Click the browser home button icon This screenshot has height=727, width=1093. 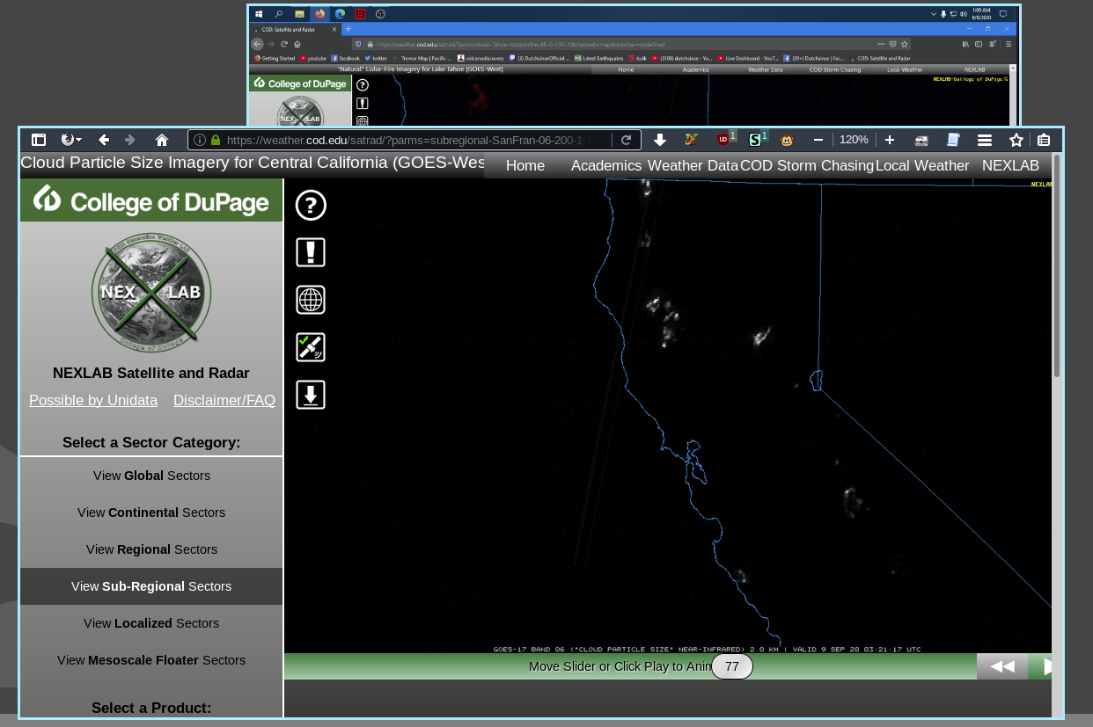point(162,140)
